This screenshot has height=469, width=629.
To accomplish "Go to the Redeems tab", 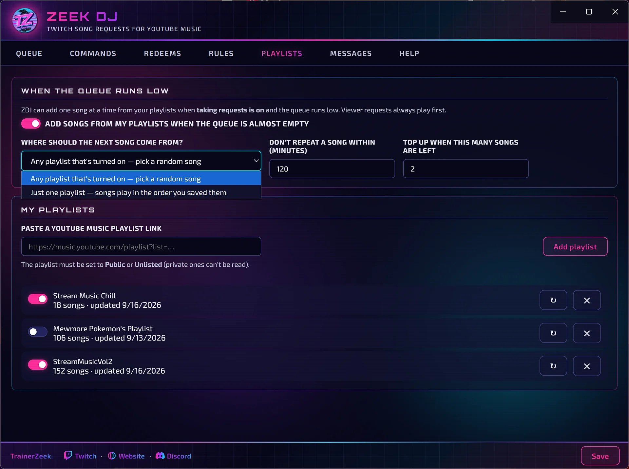I will coord(162,53).
